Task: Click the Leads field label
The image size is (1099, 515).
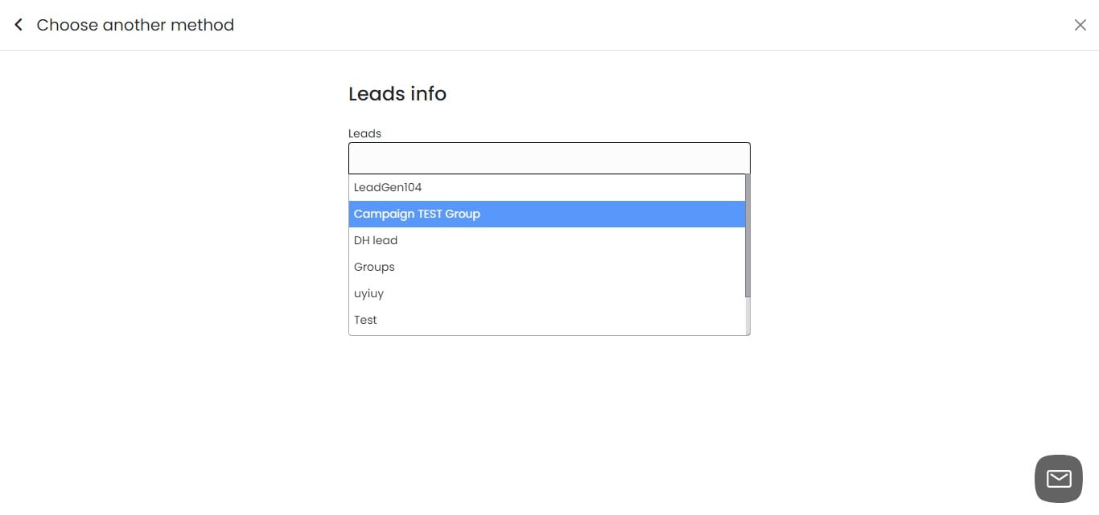Action: point(364,133)
